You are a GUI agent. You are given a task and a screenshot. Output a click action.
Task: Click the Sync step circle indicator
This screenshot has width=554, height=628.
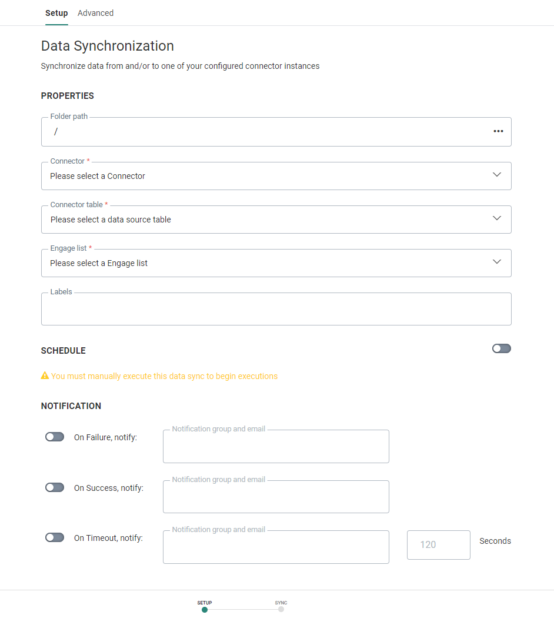click(x=281, y=610)
